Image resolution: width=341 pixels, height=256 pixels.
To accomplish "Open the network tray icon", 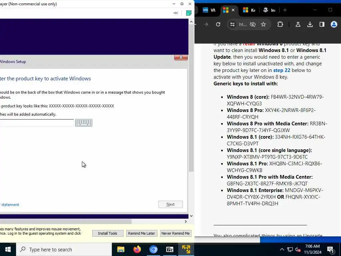I will pyautogui.click(x=290, y=249).
